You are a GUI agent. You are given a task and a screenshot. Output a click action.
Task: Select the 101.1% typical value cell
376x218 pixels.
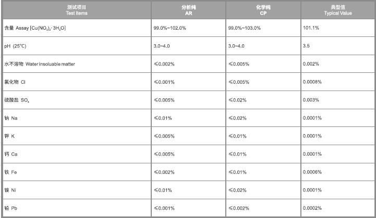pyautogui.click(x=311, y=28)
